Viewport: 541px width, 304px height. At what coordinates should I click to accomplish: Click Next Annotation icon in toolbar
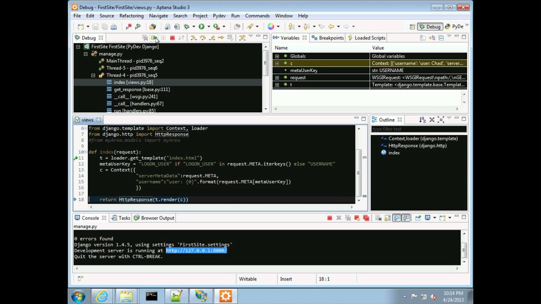tap(291, 27)
